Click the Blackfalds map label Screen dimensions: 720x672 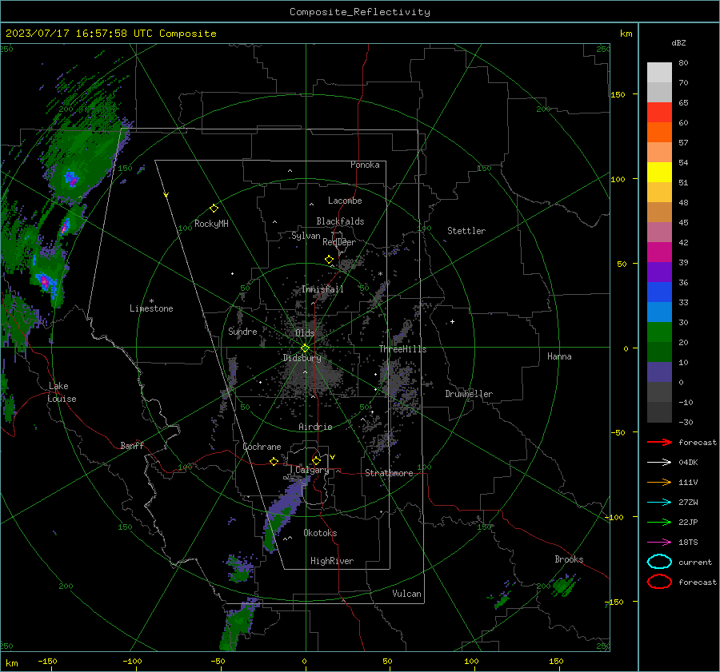pyautogui.click(x=340, y=221)
